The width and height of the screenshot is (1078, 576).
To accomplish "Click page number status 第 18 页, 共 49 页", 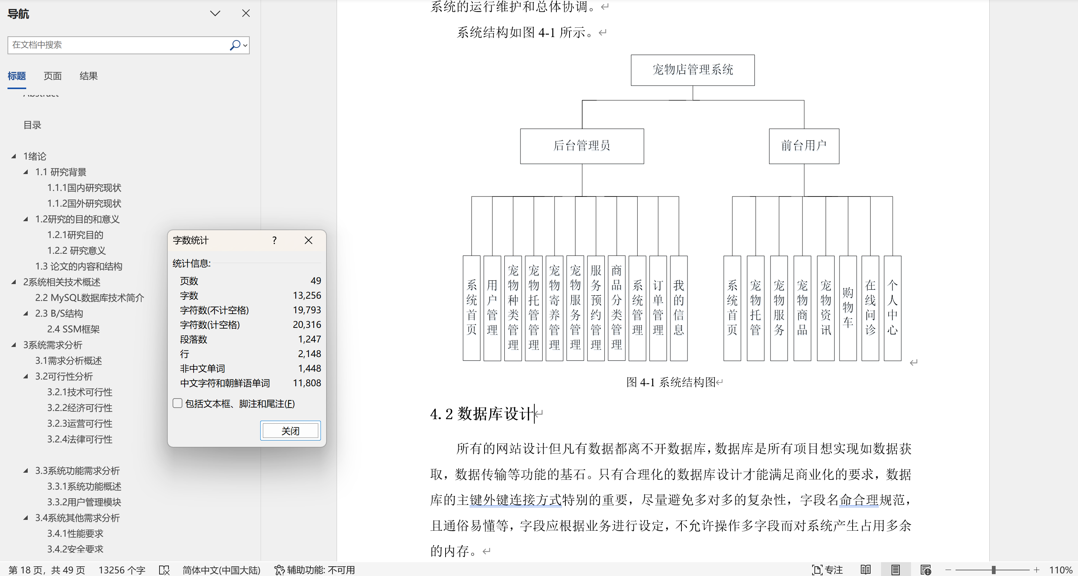I will point(47,570).
